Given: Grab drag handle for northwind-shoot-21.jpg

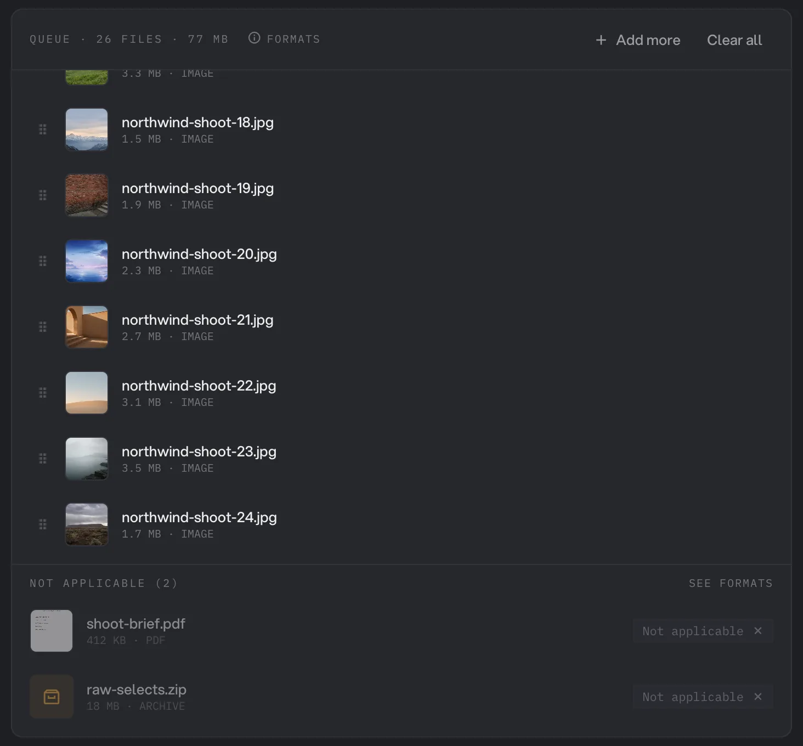Looking at the screenshot, I should click(x=43, y=327).
